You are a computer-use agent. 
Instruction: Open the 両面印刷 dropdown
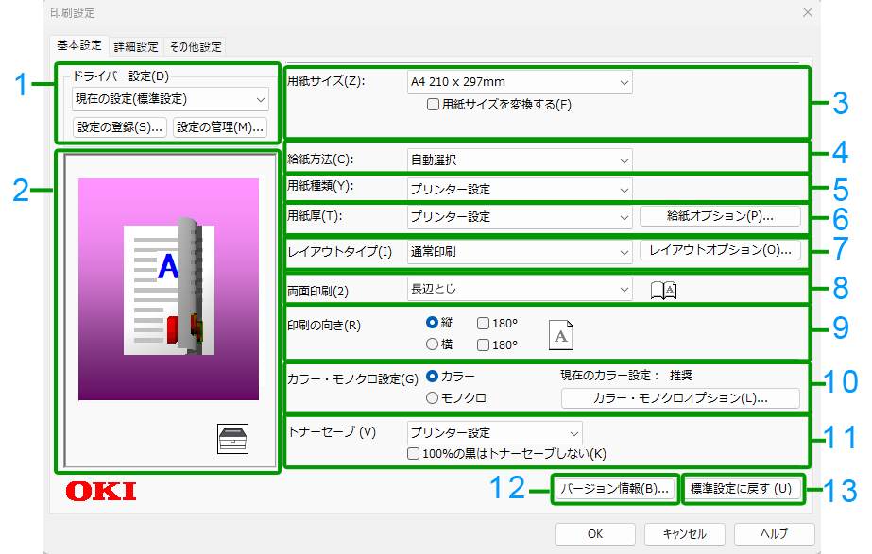tap(520, 289)
